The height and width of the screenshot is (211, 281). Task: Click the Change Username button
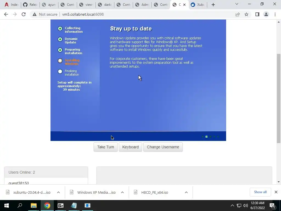(x=163, y=147)
